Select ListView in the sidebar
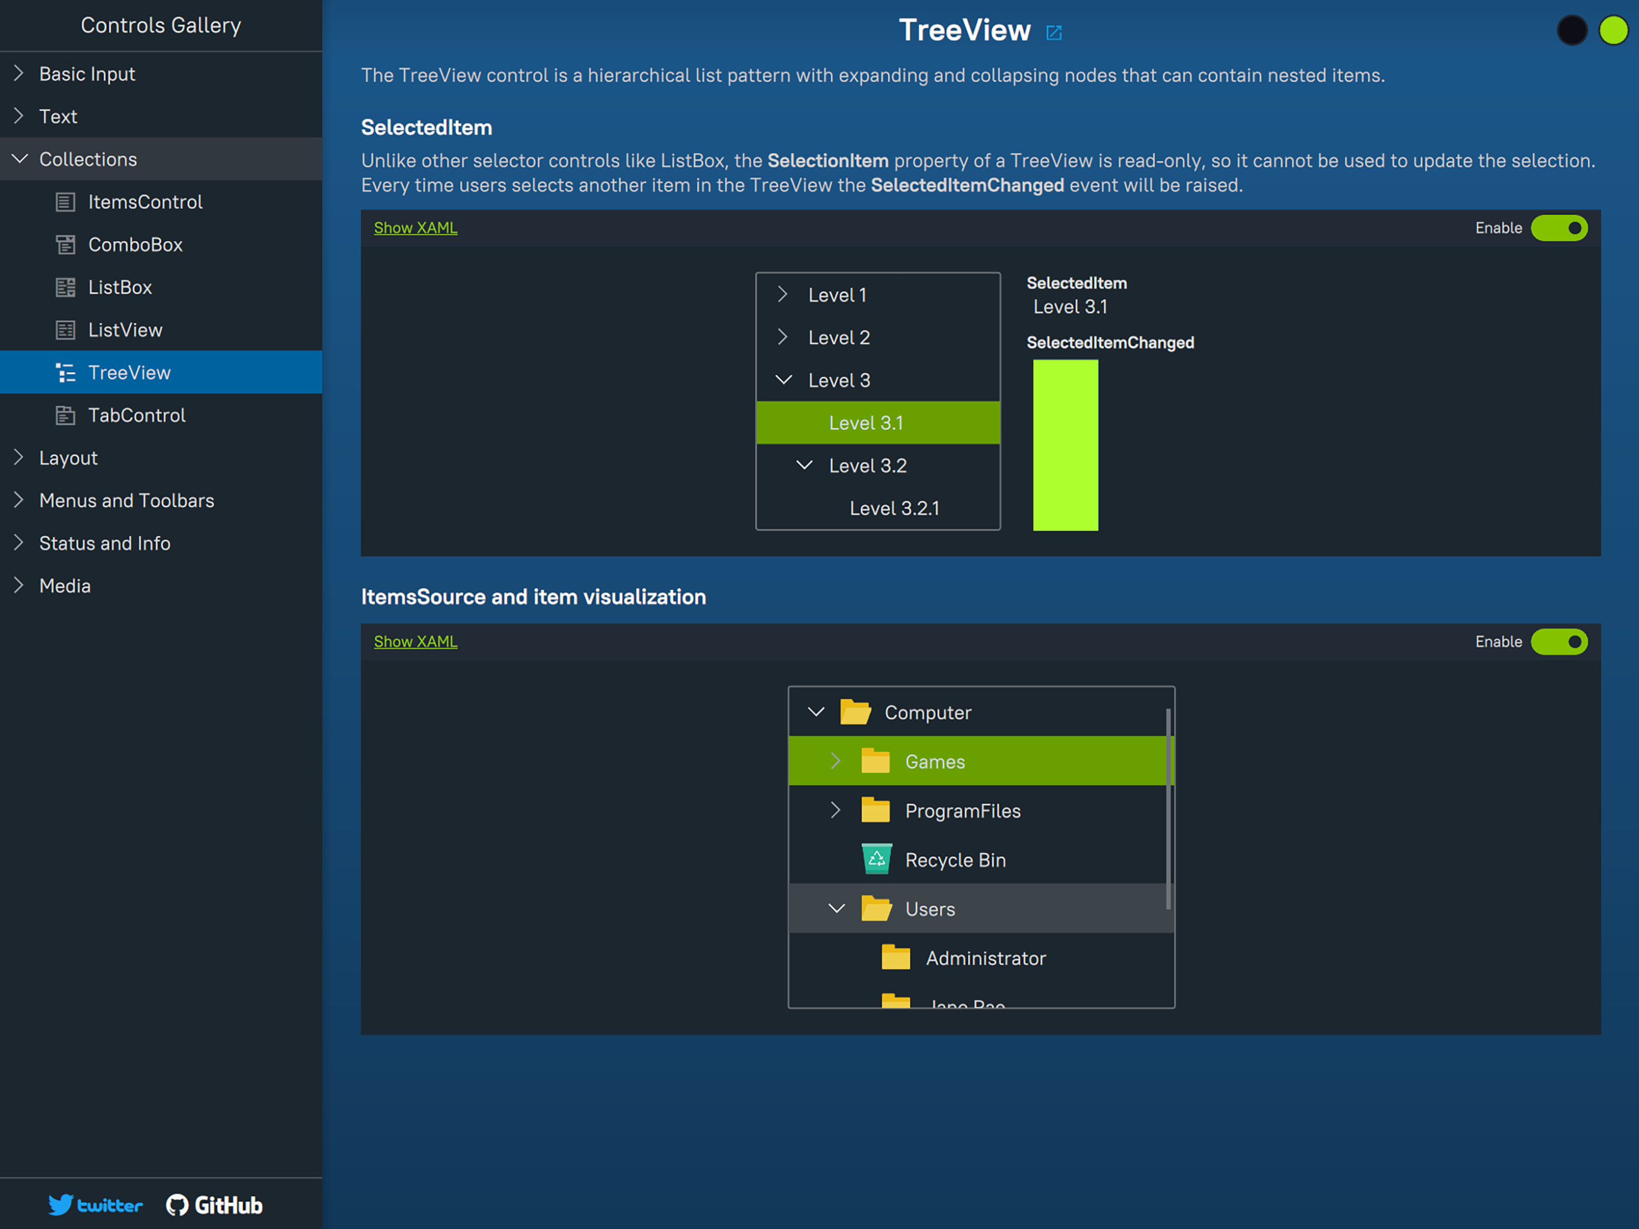Image resolution: width=1639 pixels, height=1229 pixels. [124, 331]
